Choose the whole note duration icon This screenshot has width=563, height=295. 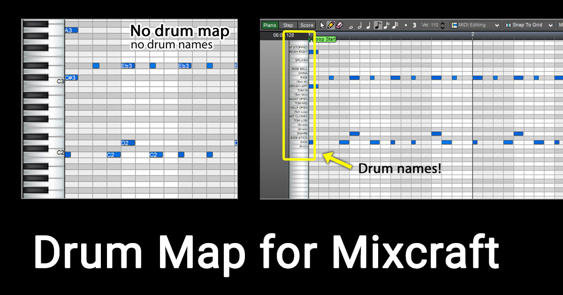pos(351,26)
